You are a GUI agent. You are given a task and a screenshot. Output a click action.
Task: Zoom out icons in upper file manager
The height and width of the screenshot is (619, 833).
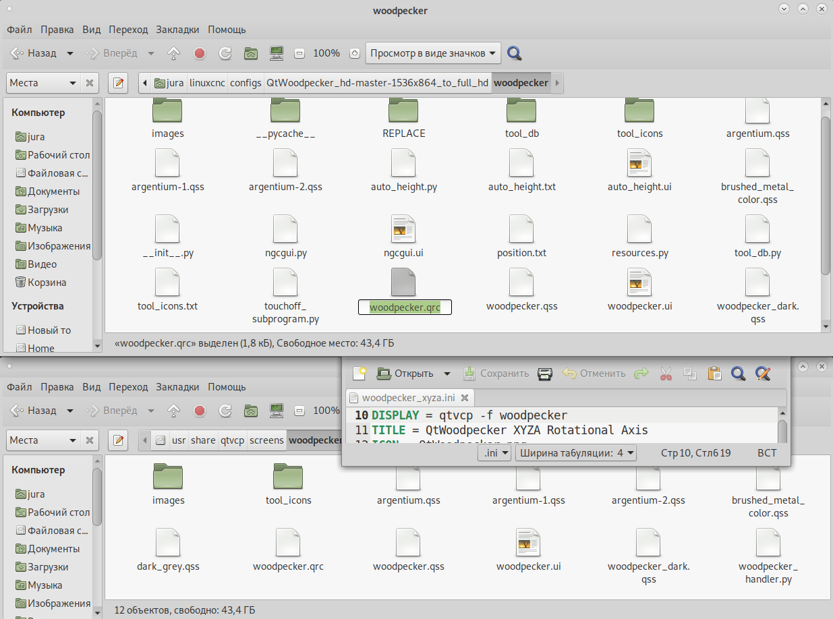299,53
